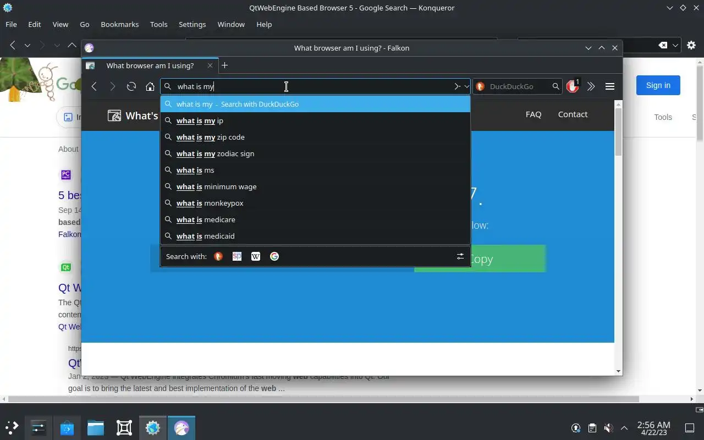The width and height of the screenshot is (704, 440).
Task: Choose suggestion 'what is monkeypox'
Action: (x=315, y=203)
